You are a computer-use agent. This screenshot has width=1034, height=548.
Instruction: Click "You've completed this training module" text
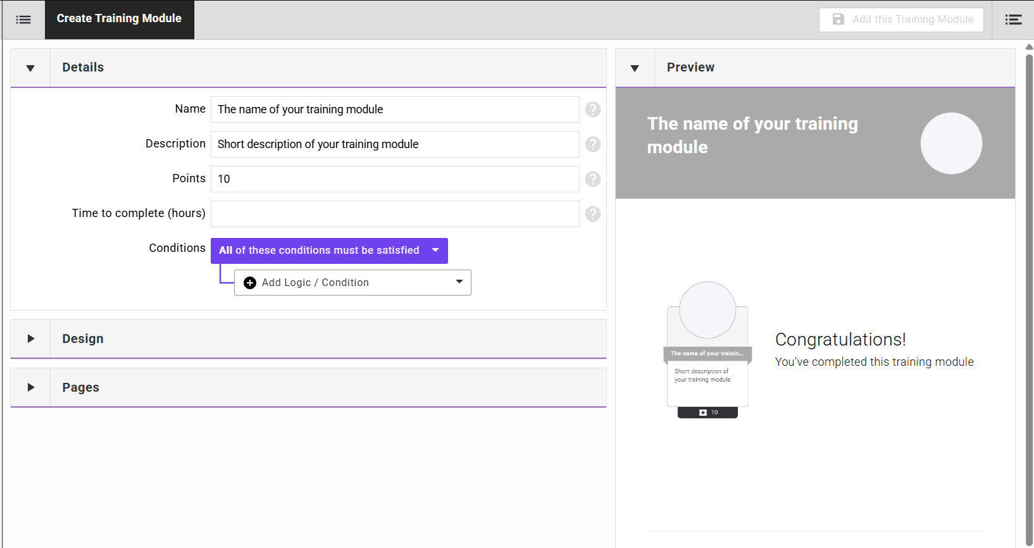(875, 362)
